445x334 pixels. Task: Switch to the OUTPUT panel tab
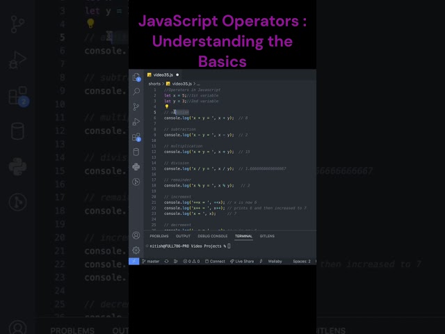click(x=183, y=236)
